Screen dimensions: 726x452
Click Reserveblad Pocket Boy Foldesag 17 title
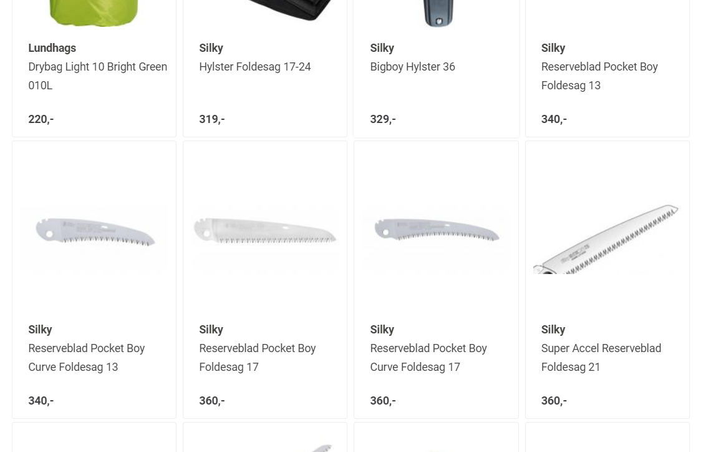[257, 357]
